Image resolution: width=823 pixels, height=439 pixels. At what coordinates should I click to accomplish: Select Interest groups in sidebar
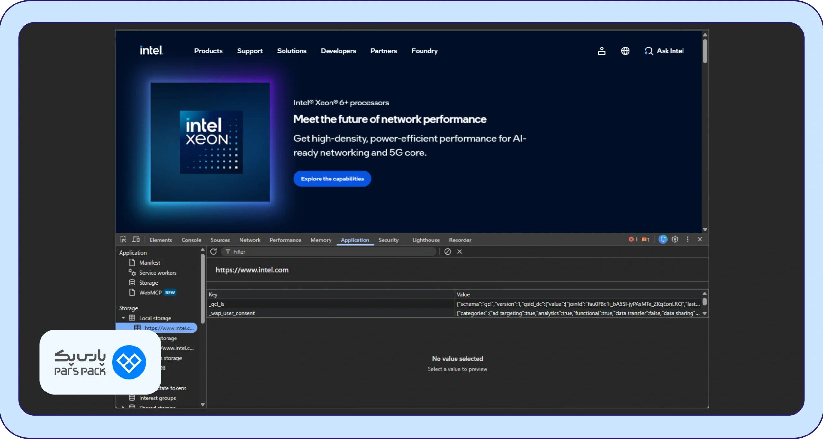tap(157, 398)
